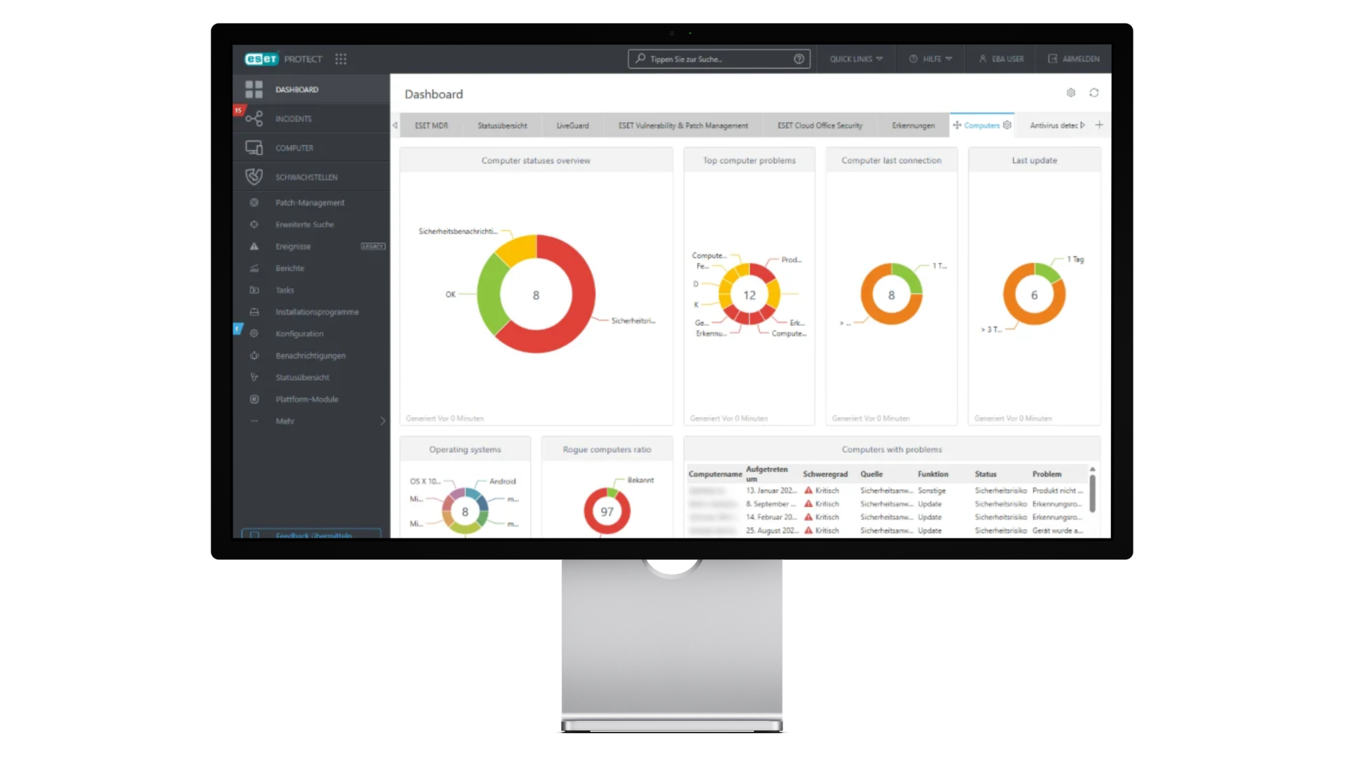Open Feedback übermitteln button
This screenshot has width=1345, height=757.
point(311,534)
